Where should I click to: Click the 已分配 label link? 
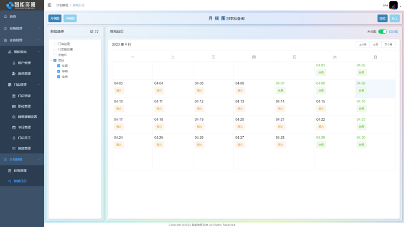393,31
